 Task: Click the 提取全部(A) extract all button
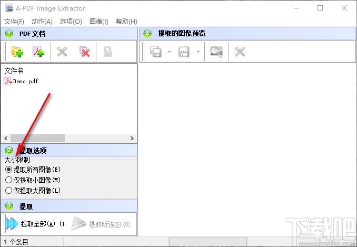(x=35, y=224)
